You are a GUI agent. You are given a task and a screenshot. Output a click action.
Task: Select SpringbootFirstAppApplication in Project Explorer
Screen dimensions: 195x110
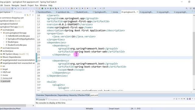pyautogui.click(x=21, y=39)
